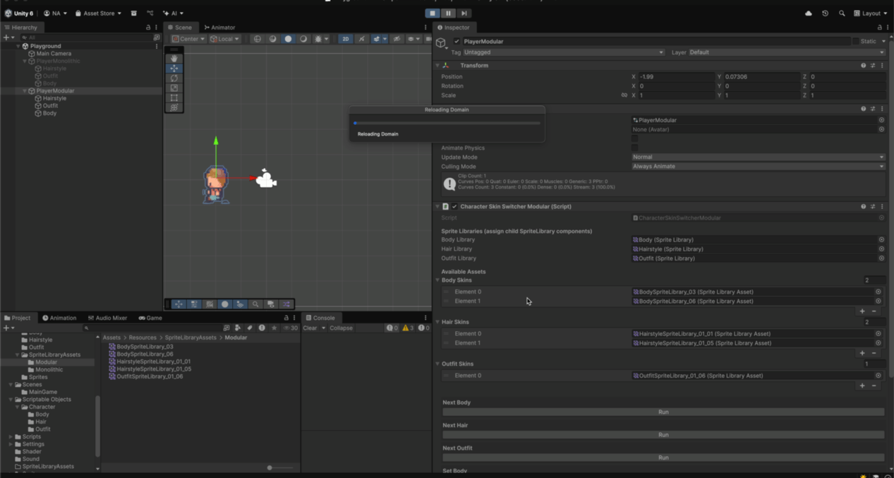Toggle the 2D scene view mode
894x478 pixels.
[346, 39]
